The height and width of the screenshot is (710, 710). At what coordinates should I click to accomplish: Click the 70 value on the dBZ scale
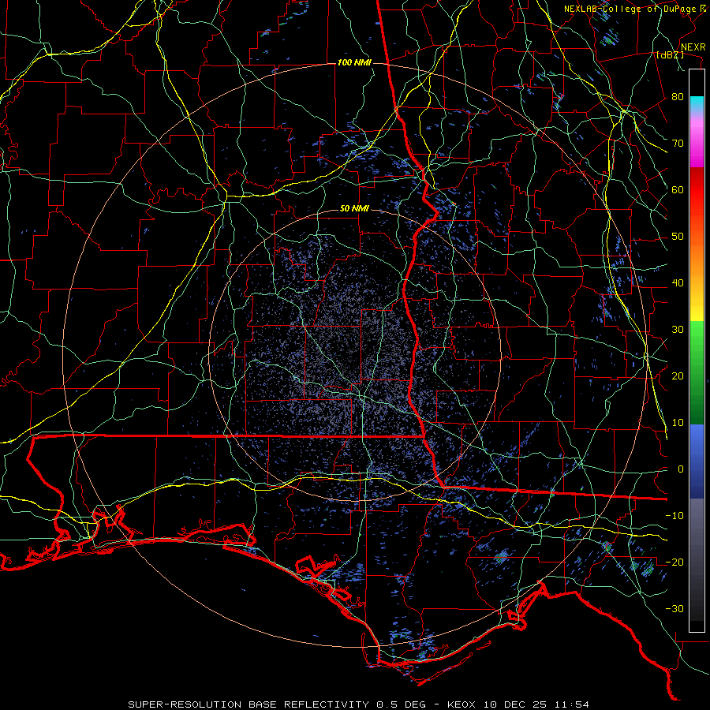[x=678, y=143]
